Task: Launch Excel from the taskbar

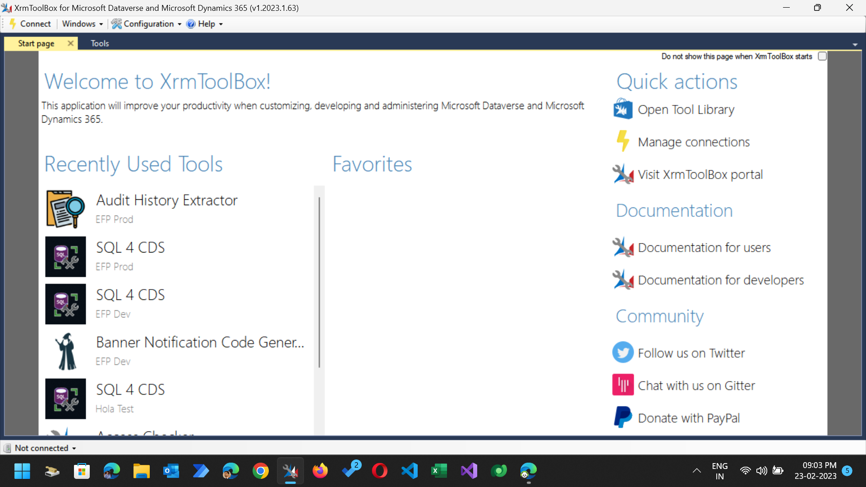Action: click(439, 471)
